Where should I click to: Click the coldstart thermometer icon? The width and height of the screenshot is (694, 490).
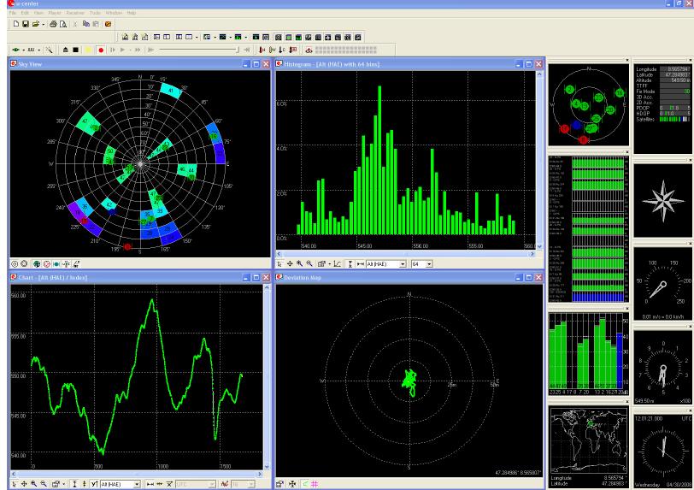[x=282, y=50]
